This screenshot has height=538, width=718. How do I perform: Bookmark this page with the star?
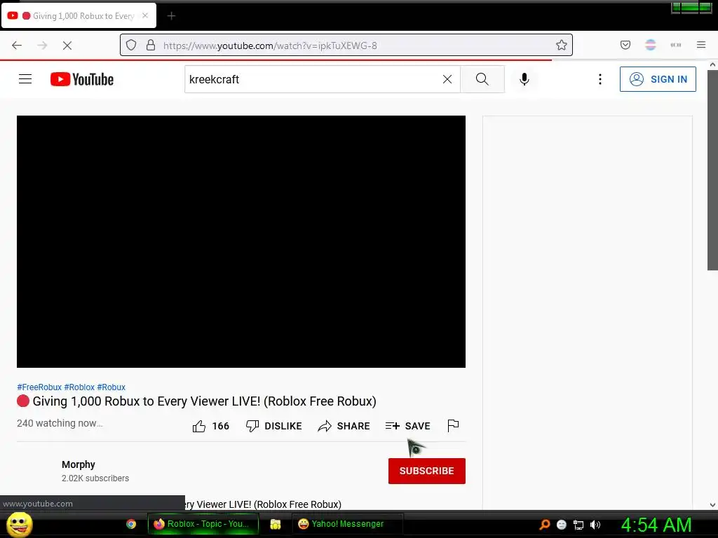tap(562, 45)
